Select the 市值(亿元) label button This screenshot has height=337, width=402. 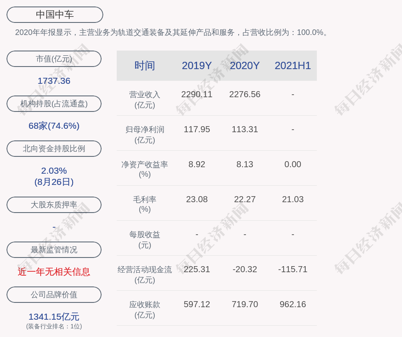click(x=54, y=59)
